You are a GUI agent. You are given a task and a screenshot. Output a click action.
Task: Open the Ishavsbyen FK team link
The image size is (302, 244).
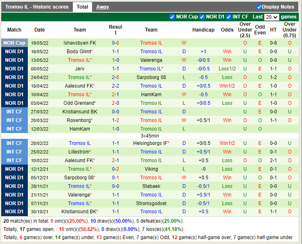tap(80, 43)
